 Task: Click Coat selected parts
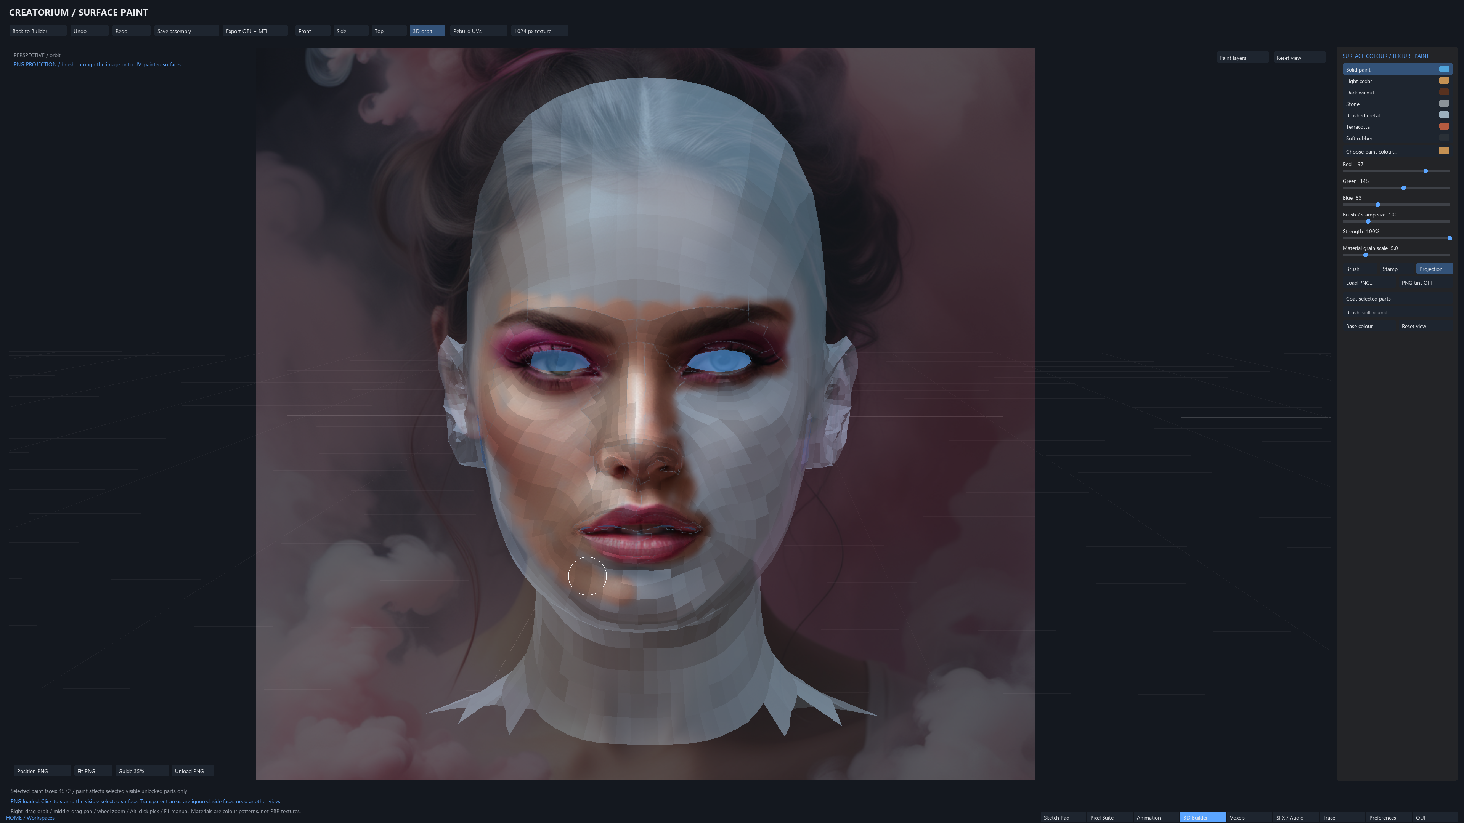(1397, 299)
